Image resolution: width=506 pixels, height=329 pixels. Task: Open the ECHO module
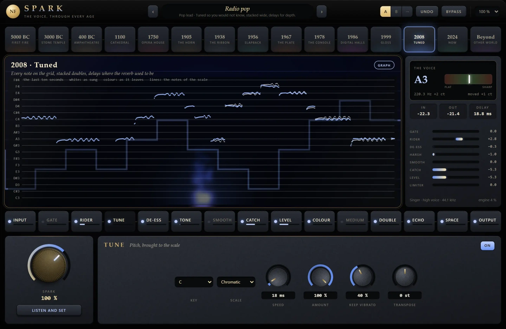tap(419, 221)
